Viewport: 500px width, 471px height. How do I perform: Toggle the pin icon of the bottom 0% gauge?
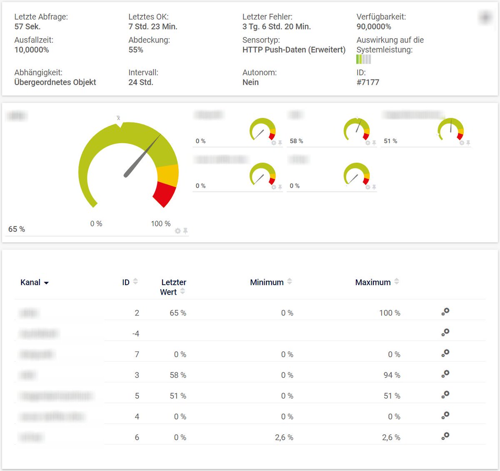[x=375, y=187]
